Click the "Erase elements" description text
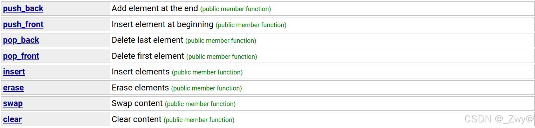 point(140,88)
